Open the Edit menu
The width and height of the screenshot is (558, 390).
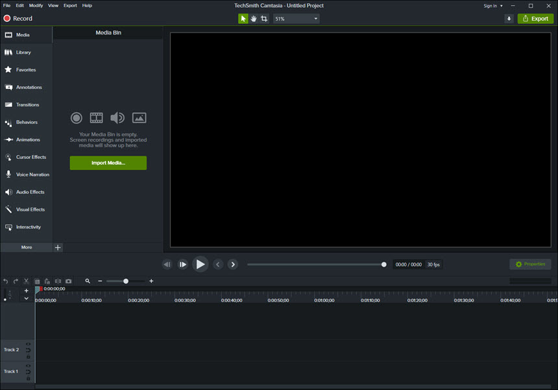click(x=20, y=5)
